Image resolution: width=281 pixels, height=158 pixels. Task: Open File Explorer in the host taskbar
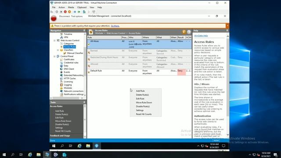(x=39, y=154)
